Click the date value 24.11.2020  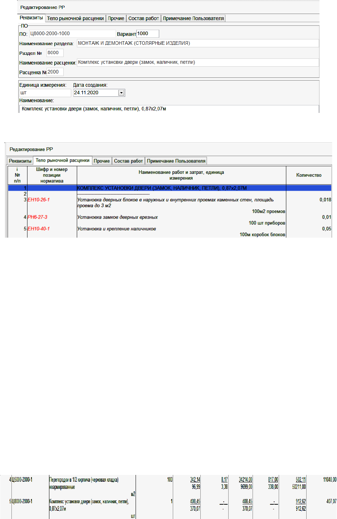click(86, 92)
